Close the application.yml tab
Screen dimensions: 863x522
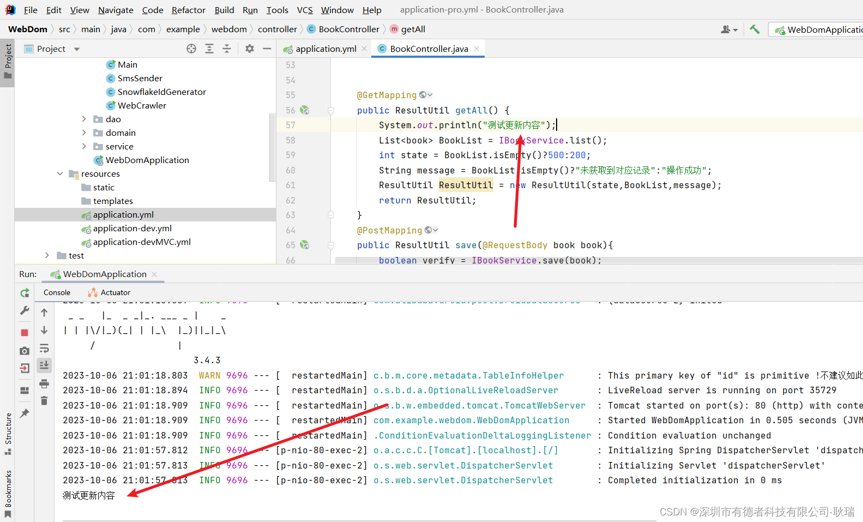click(x=364, y=49)
